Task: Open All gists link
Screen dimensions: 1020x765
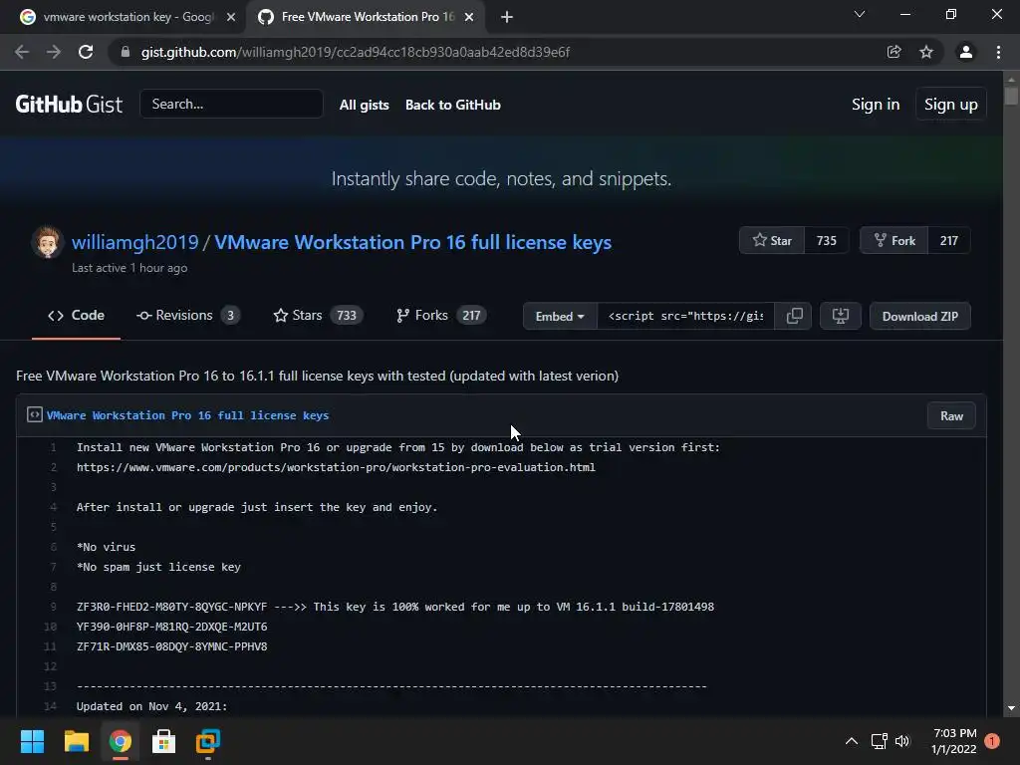Action: pyautogui.click(x=365, y=105)
